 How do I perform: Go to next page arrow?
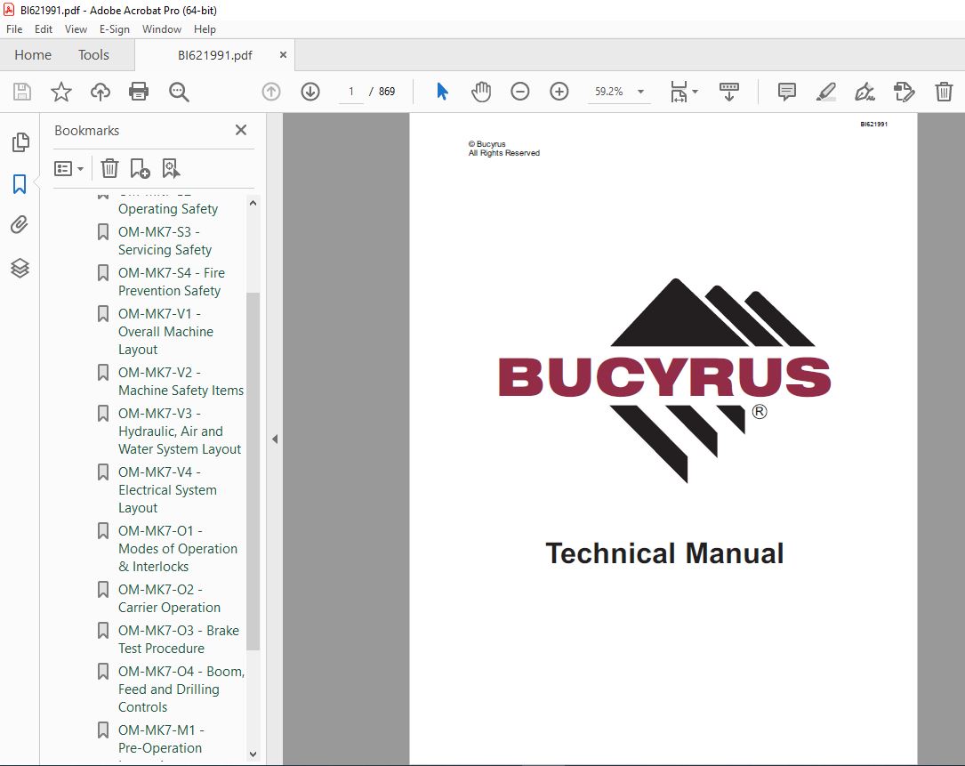(x=310, y=92)
